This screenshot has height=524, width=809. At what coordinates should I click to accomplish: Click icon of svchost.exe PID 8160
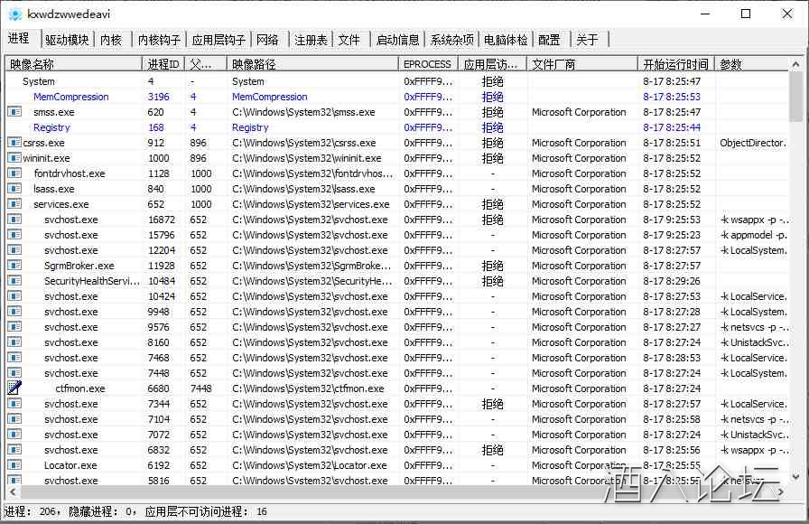[x=14, y=342]
